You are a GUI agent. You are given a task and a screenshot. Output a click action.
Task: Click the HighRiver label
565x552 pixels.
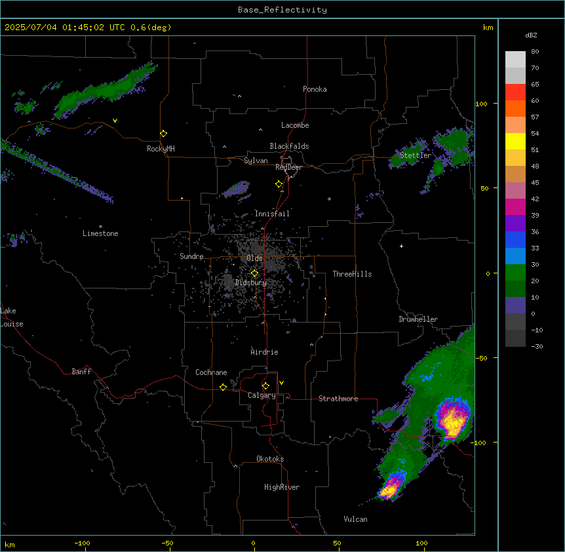[x=282, y=487]
